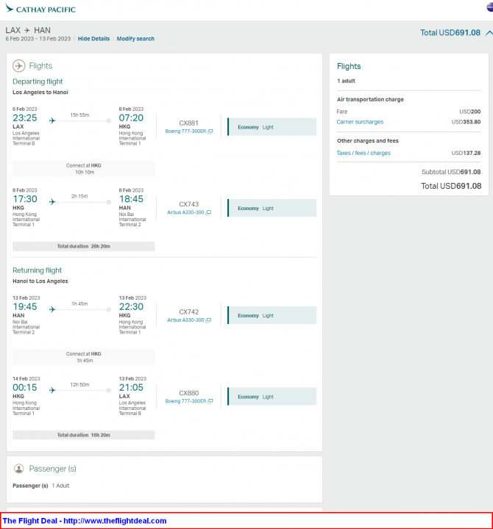Select Economy Light fare box for CX881
The height and width of the screenshot is (529, 493).
point(272,127)
